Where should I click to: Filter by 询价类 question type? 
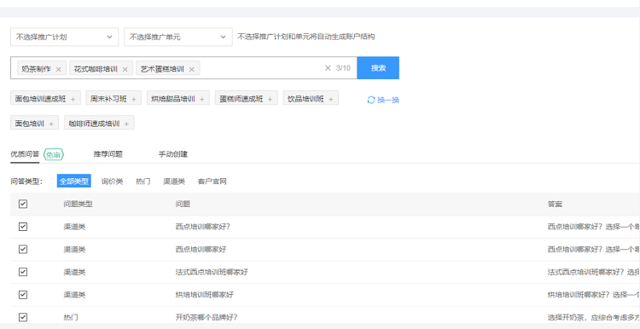coord(113,182)
